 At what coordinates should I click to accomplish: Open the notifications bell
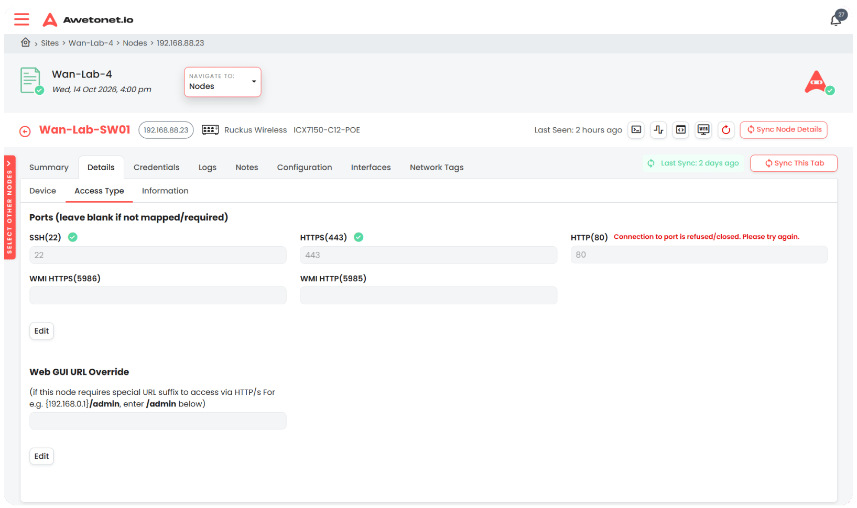tap(836, 20)
